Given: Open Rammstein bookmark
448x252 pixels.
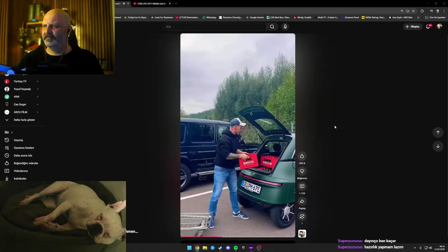Looking at the screenshot, I should (x=187, y=17).
